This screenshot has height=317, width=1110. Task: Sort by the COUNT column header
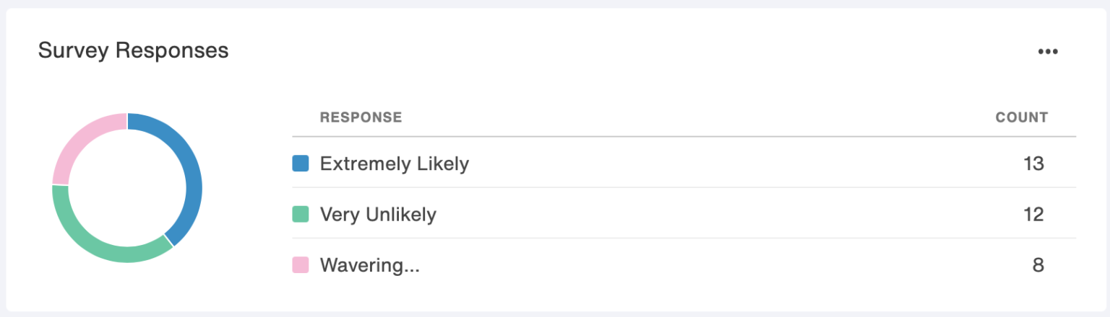[1021, 117]
